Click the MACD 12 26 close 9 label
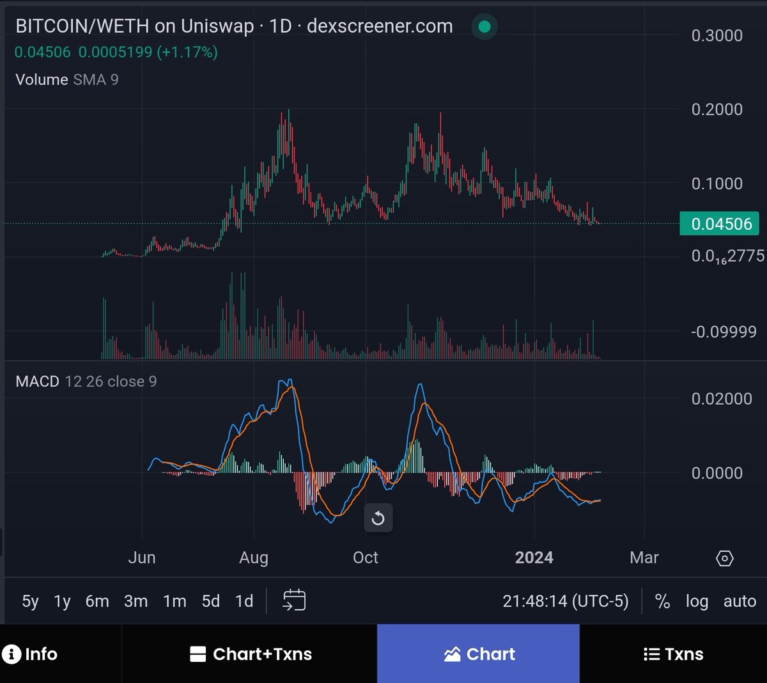The image size is (767, 683). coord(86,381)
